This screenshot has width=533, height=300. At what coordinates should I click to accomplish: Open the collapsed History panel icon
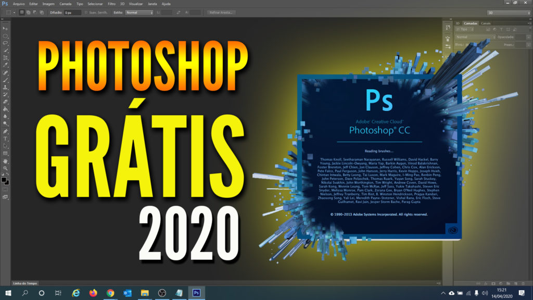(448, 27)
